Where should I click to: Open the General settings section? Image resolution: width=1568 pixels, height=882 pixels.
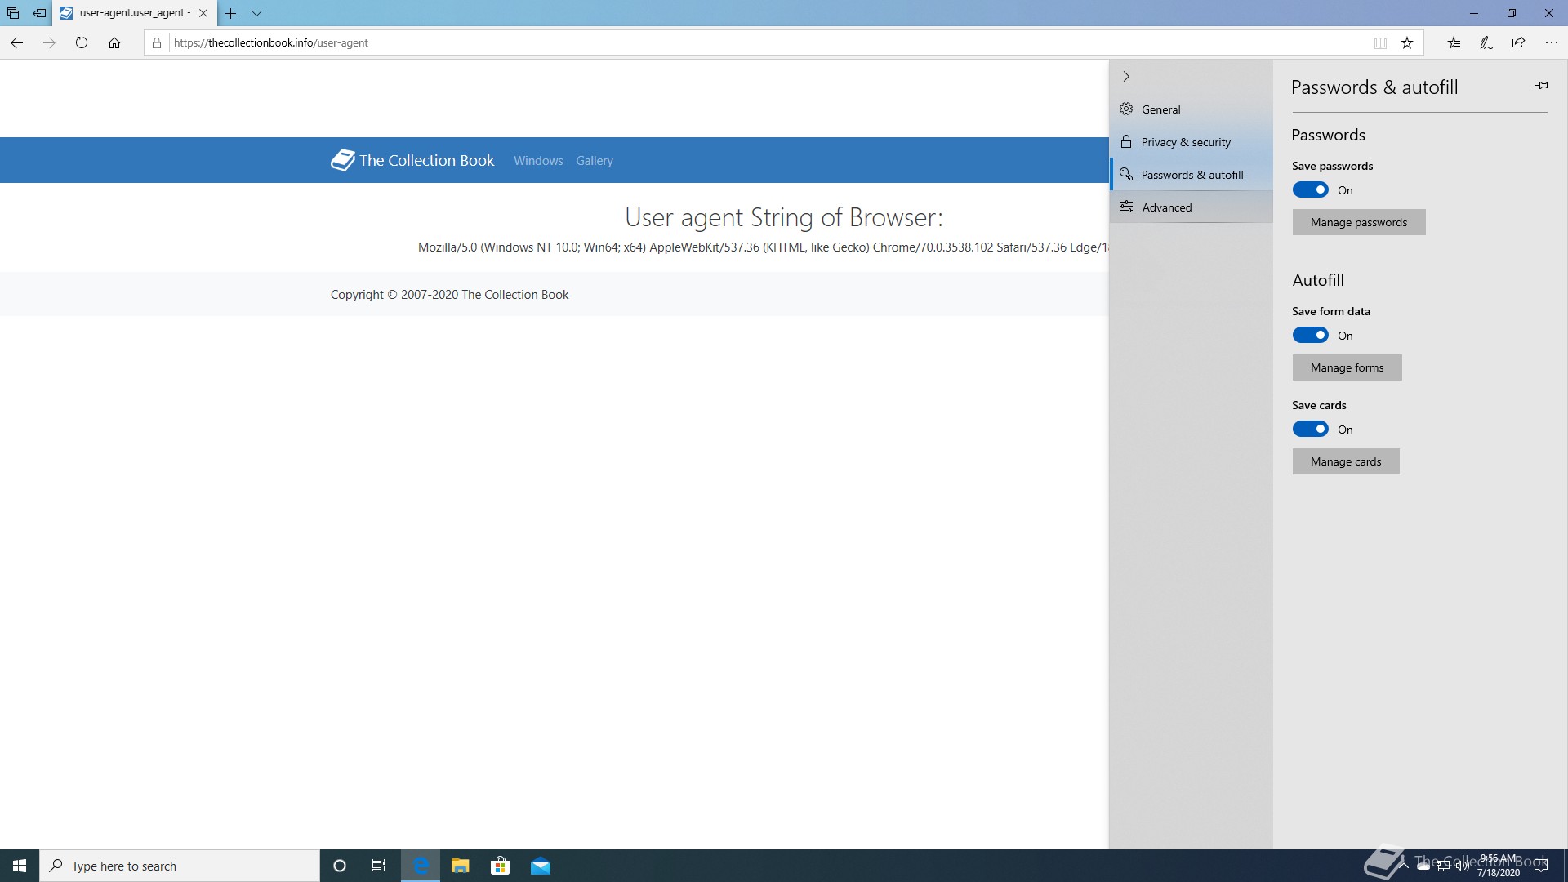(x=1160, y=109)
